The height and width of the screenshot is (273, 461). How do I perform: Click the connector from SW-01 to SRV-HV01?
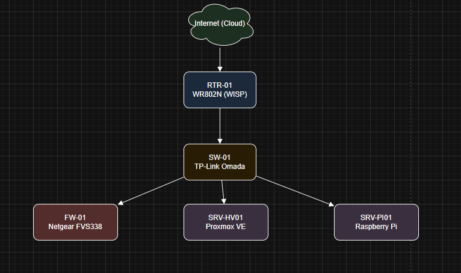[223, 192]
